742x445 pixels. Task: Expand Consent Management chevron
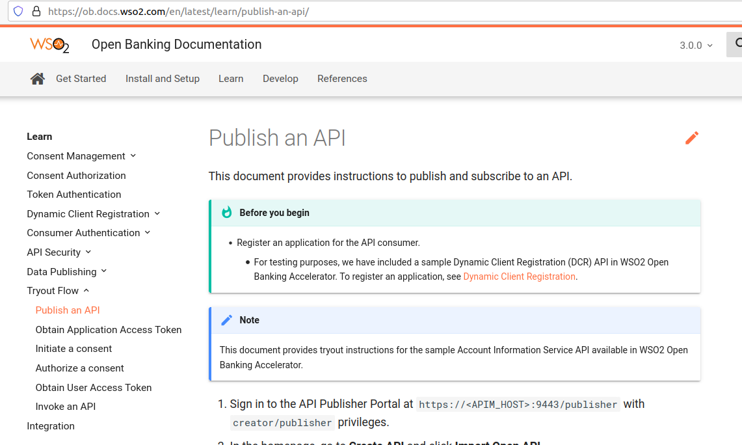click(x=133, y=155)
